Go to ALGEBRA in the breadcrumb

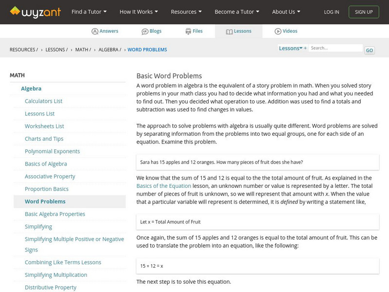(x=109, y=50)
